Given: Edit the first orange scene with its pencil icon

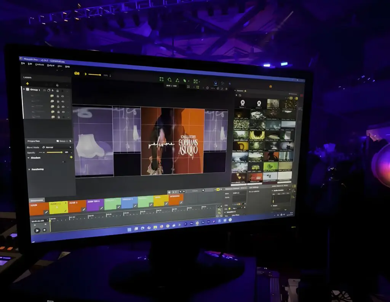Looking at the screenshot, I should tap(46, 212).
